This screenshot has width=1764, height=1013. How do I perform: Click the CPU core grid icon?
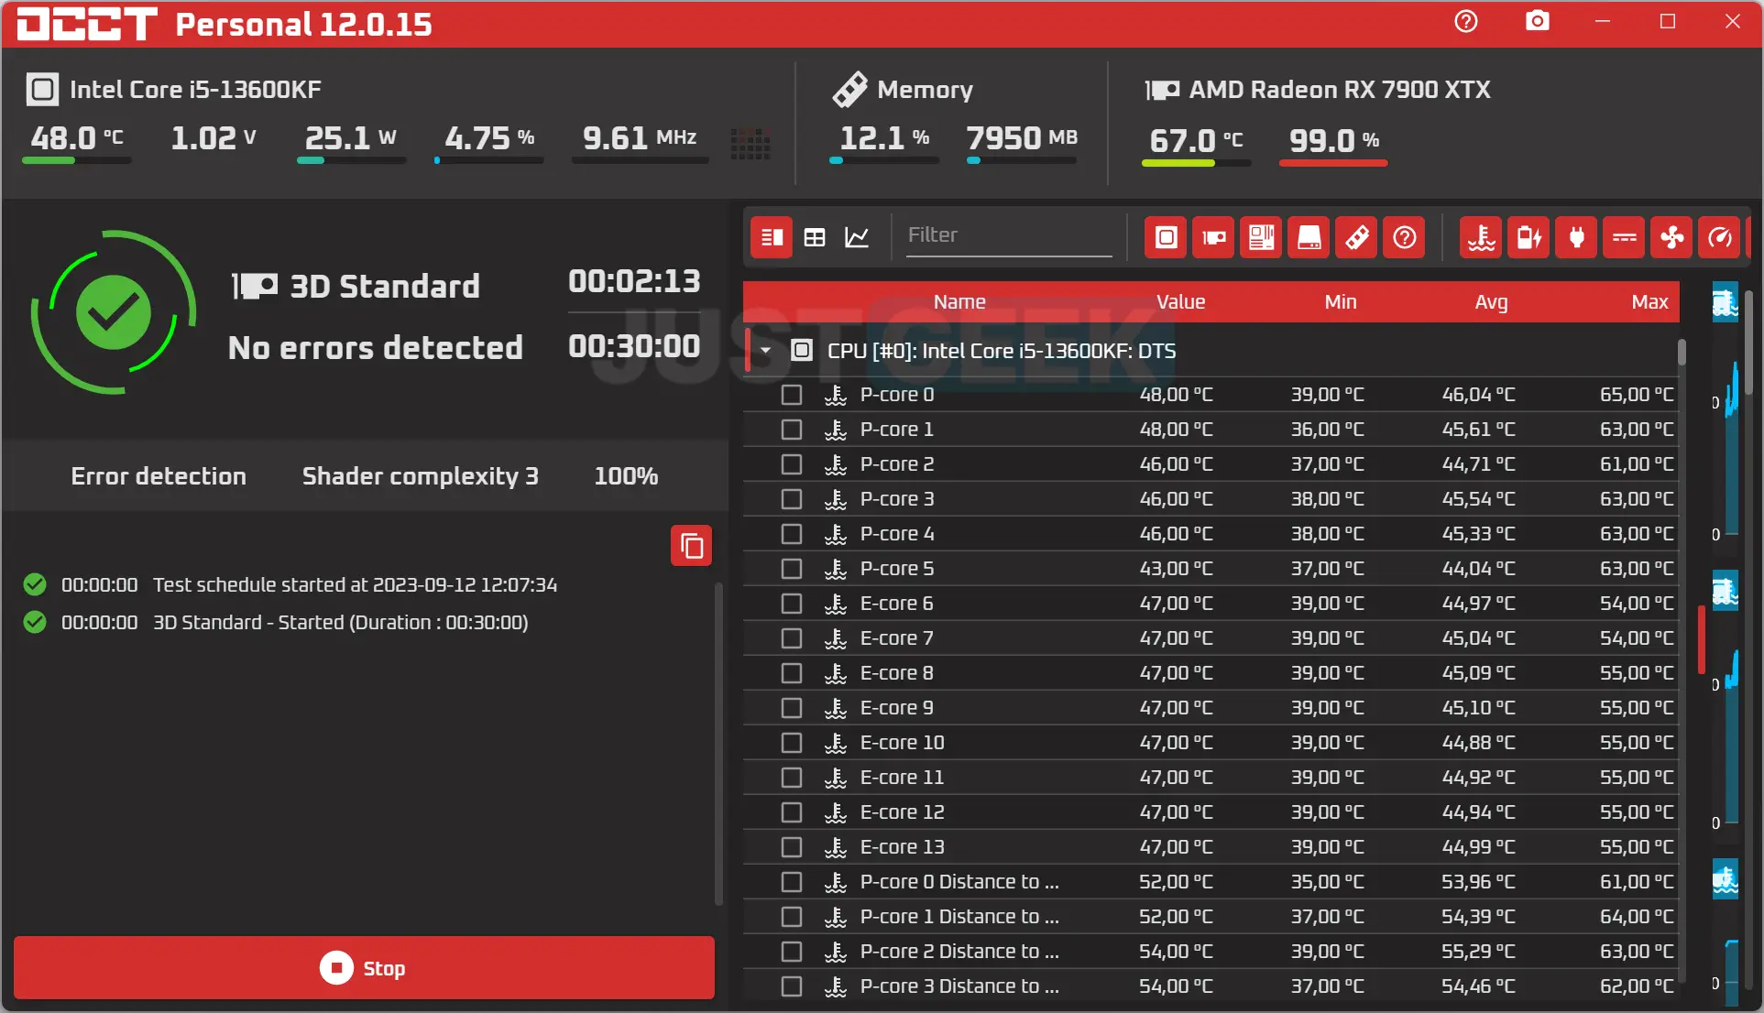pos(751,142)
